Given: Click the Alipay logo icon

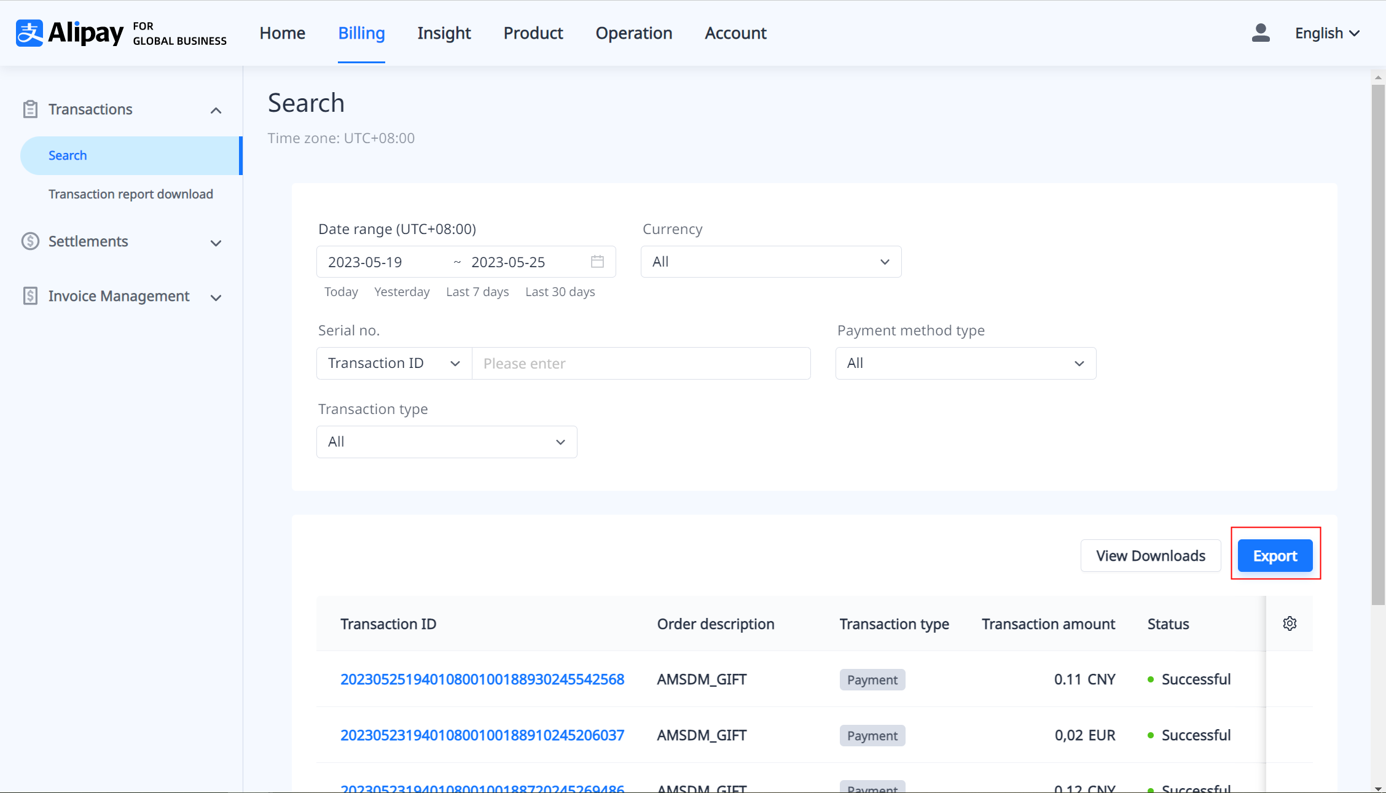Looking at the screenshot, I should [x=29, y=33].
